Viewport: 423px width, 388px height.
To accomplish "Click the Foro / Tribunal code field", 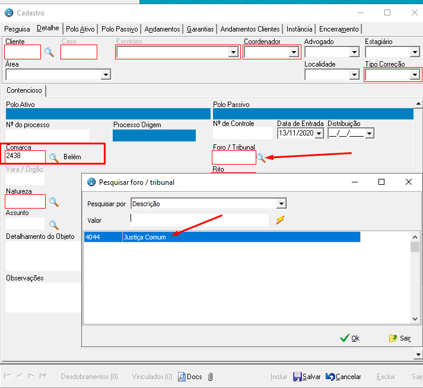I will point(234,157).
